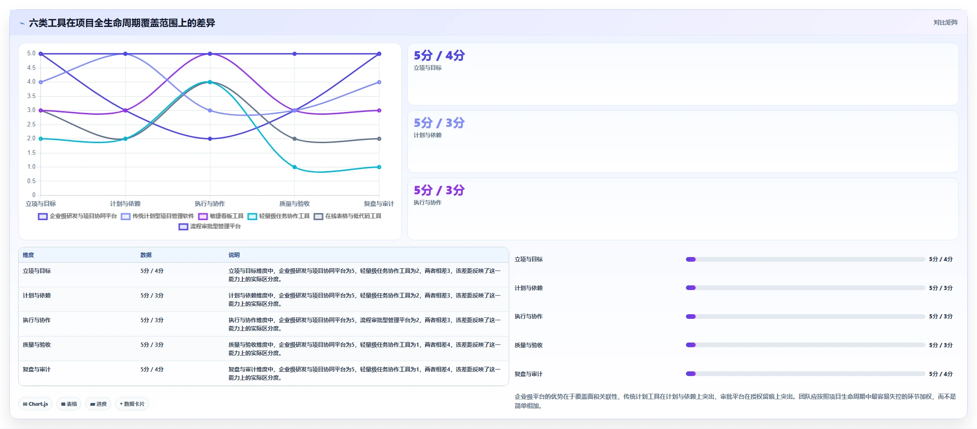Click the chart x-axis label 复盘与审计
This screenshot has height=429, width=977.
click(x=379, y=204)
